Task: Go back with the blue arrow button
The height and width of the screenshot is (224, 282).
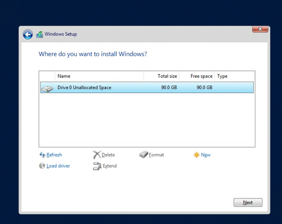Action: 28,34
